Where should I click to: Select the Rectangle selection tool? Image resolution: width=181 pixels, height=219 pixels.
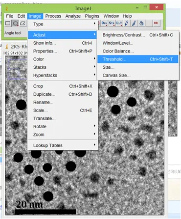pos(8,24)
